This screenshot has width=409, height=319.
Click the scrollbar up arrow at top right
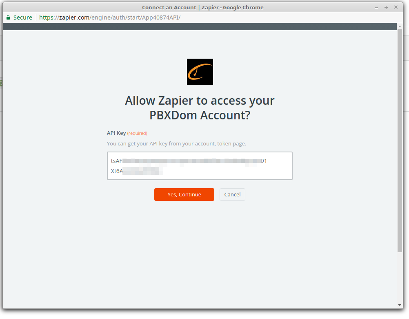pos(399,26)
